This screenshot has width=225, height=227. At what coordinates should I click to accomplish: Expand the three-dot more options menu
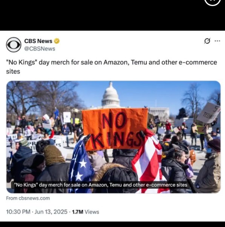pos(217,41)
